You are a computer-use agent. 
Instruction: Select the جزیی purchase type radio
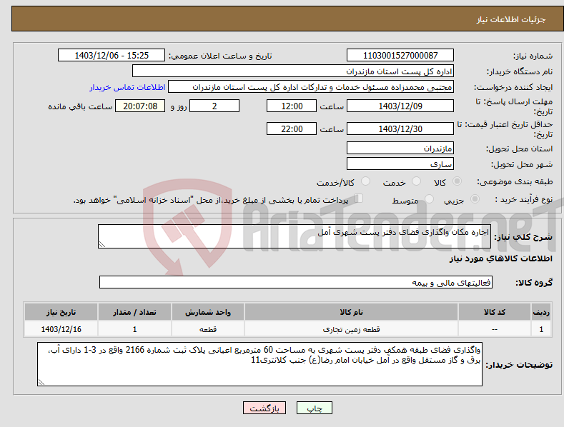click(475, 199)
